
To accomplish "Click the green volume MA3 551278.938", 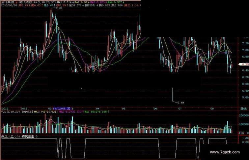I will tap(96, 112).
